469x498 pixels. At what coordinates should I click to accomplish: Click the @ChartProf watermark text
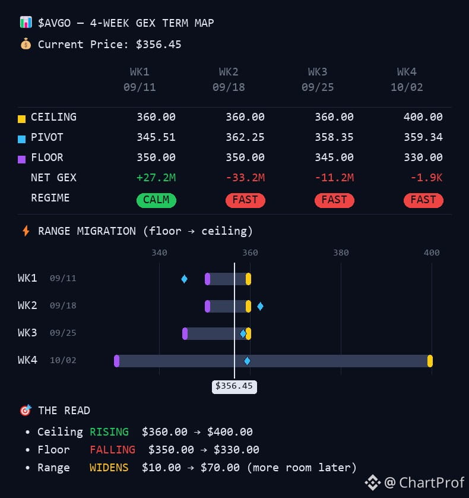(x=424, y=483)
